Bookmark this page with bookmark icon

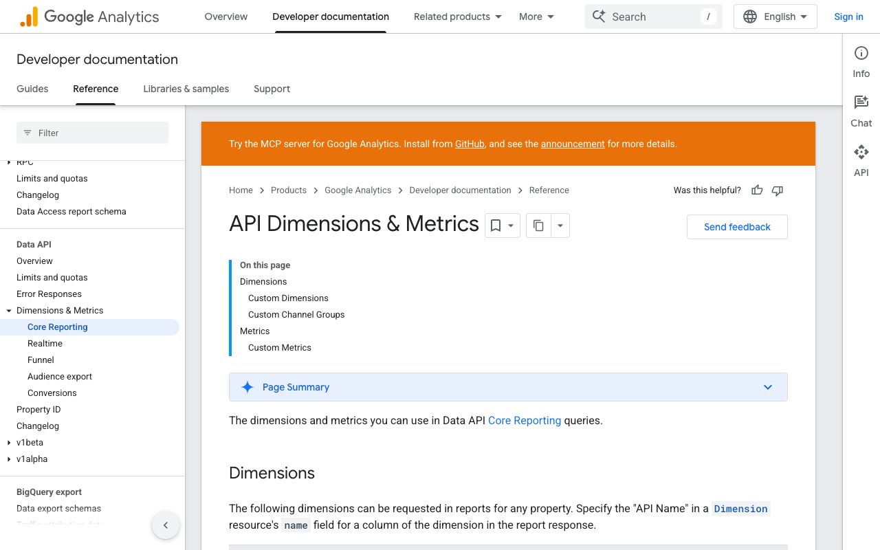495,225
